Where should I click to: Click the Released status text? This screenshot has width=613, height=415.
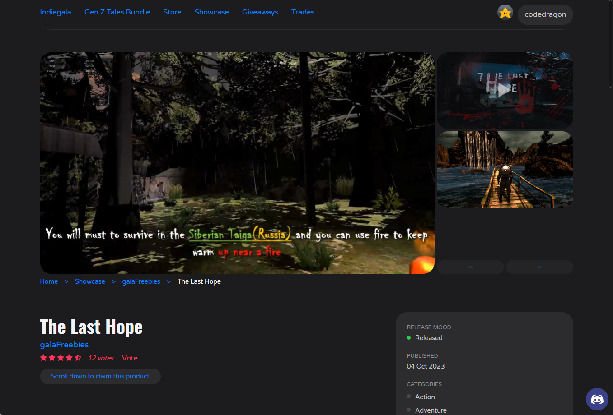tap(429, 338)
